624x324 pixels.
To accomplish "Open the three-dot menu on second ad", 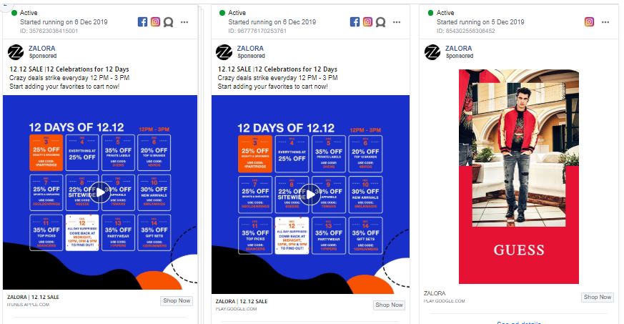I will (397, 22).
